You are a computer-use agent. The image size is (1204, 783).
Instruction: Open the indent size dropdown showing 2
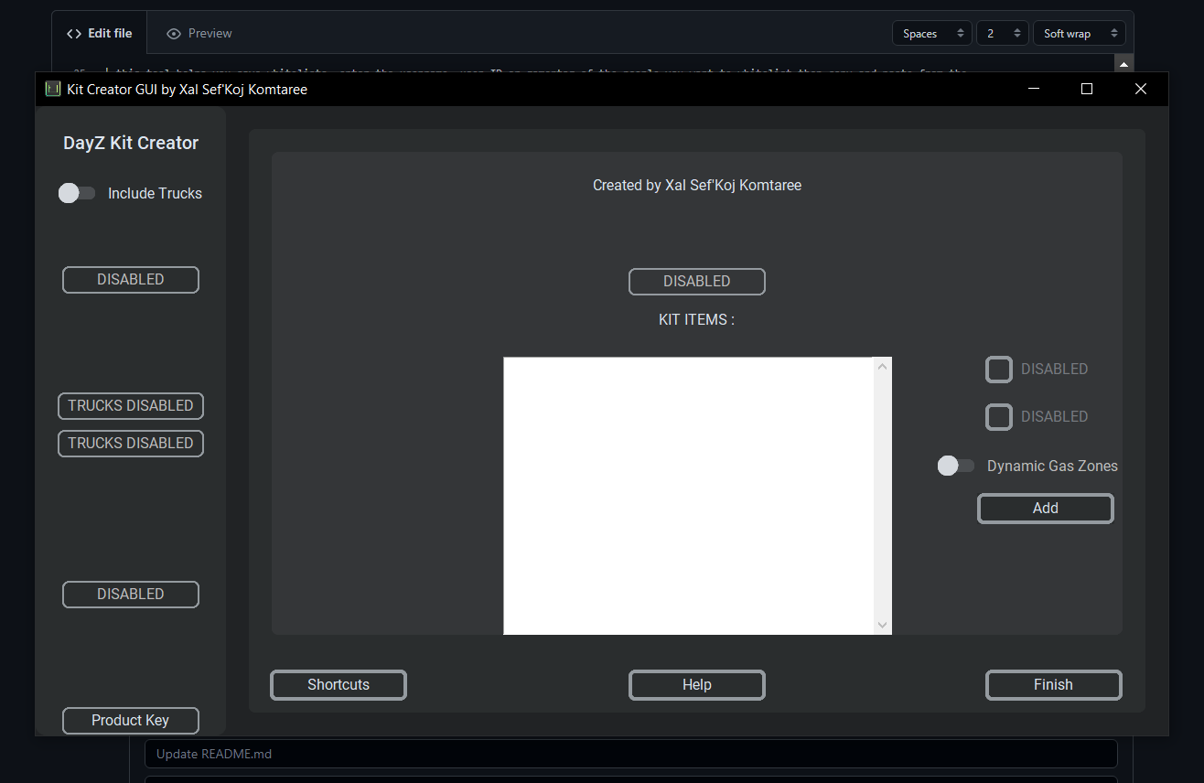(x=1002, y=33)
